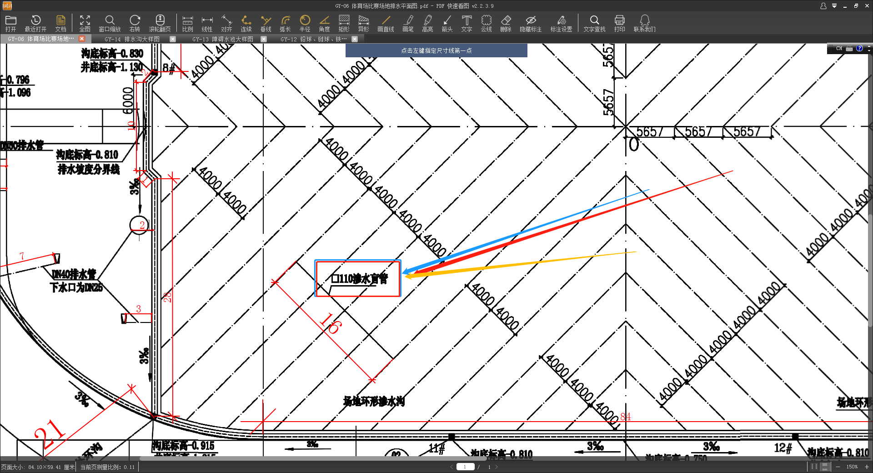Image resolution: width=873 pixels, height=473 pixels.
Task: Fit the whole drawing with 全图
Action: pyautogui.click(x=85, y=23)
